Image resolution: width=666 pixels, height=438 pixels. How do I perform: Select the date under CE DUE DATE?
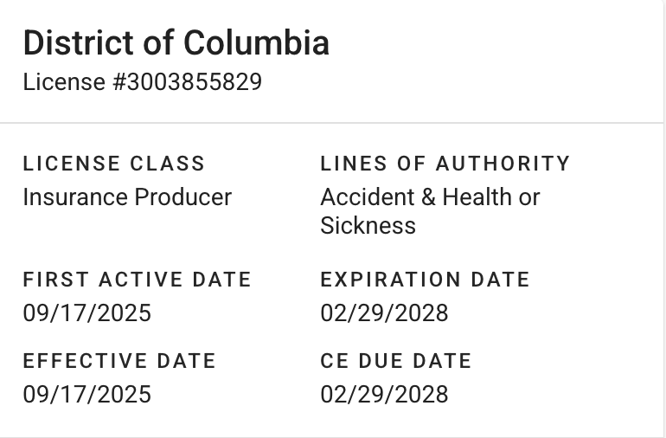pos(384,395)
